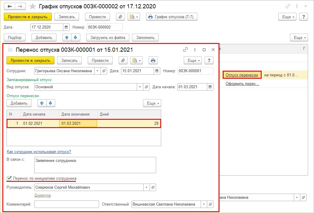Open Руководитель record via open-form icon
This screenshot has height=213, width=314.
tap(153, 187)
